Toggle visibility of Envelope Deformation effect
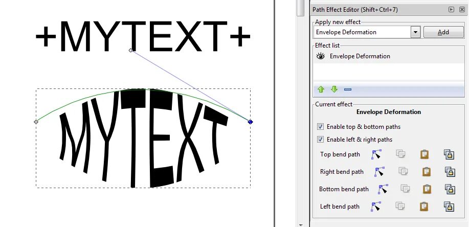469x227 pixels. point(321,56)
